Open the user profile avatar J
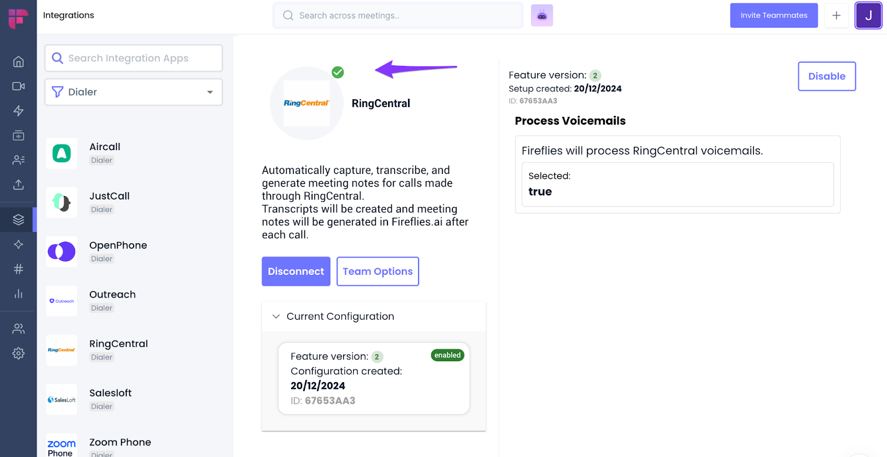 868,16
